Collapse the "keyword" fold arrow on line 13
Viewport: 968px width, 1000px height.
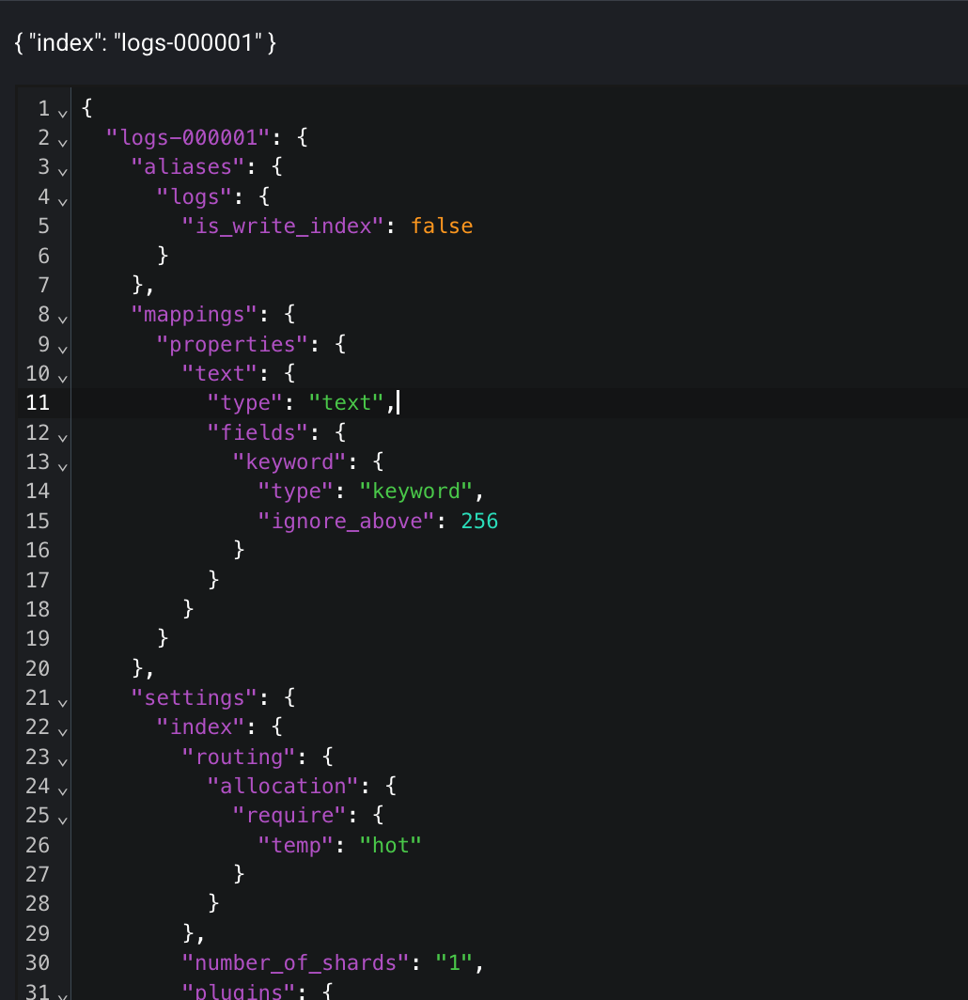tap(62, 467)
